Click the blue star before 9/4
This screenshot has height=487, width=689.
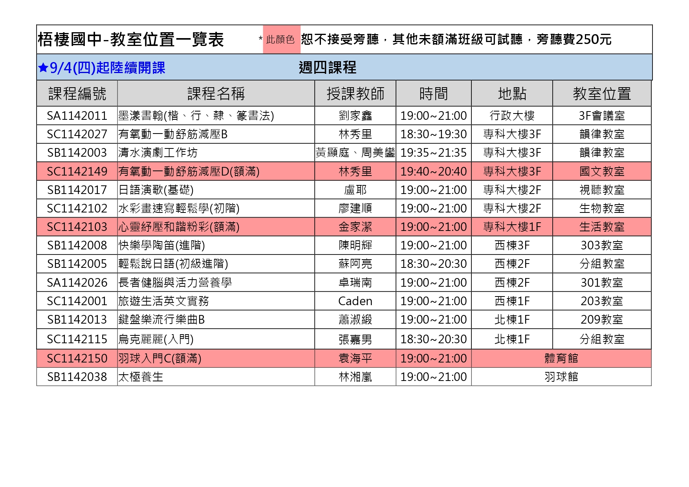pyautogui.click(x=43, y=68)
